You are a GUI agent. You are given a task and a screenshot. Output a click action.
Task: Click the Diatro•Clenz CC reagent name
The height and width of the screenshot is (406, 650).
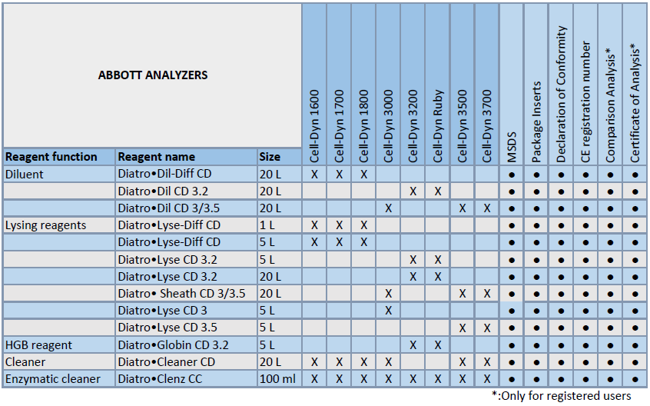coord(160,379)
